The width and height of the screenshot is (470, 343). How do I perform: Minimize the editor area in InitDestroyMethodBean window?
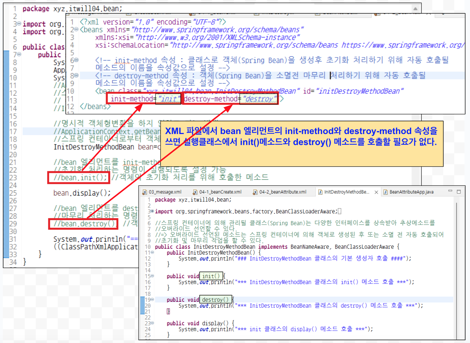pyautogui.click(x=450, y=191)
